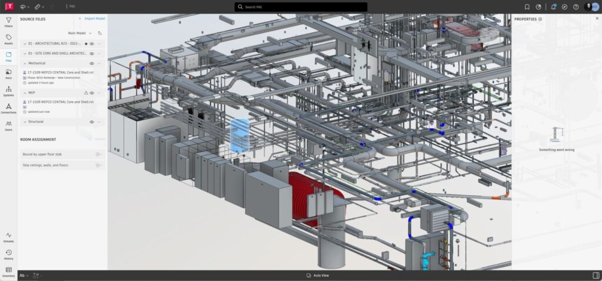Click the Search PAE input field

(x=301, y=7)
